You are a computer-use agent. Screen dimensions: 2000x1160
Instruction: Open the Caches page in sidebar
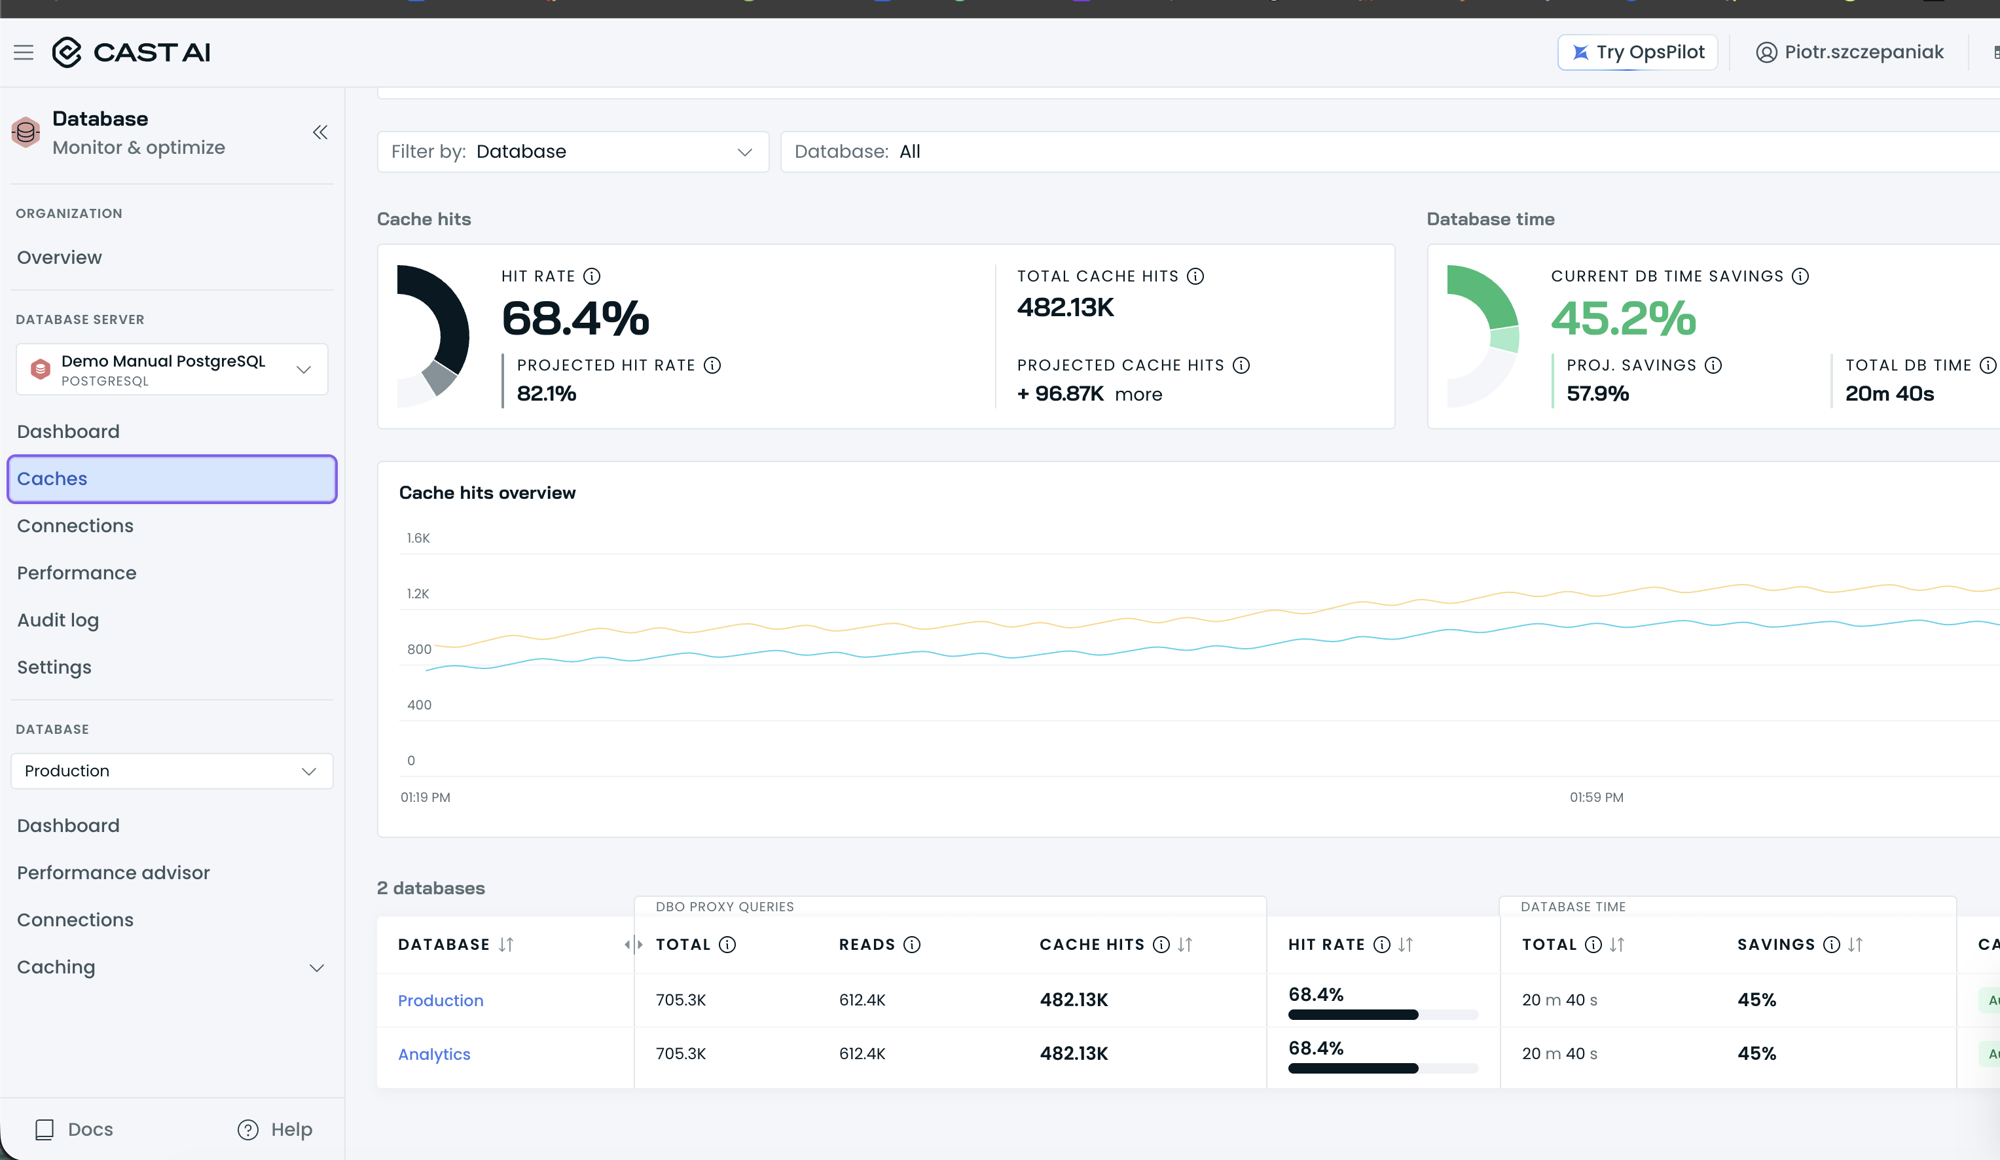(x=172, y=479)
